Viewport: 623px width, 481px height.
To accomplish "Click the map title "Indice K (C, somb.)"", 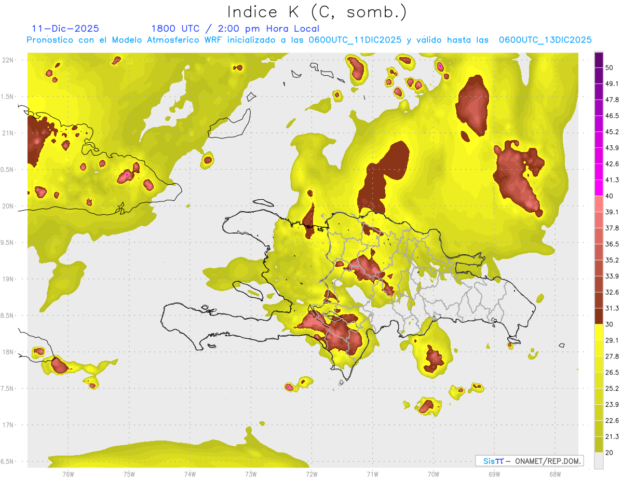I will click(x=317, y=12).
